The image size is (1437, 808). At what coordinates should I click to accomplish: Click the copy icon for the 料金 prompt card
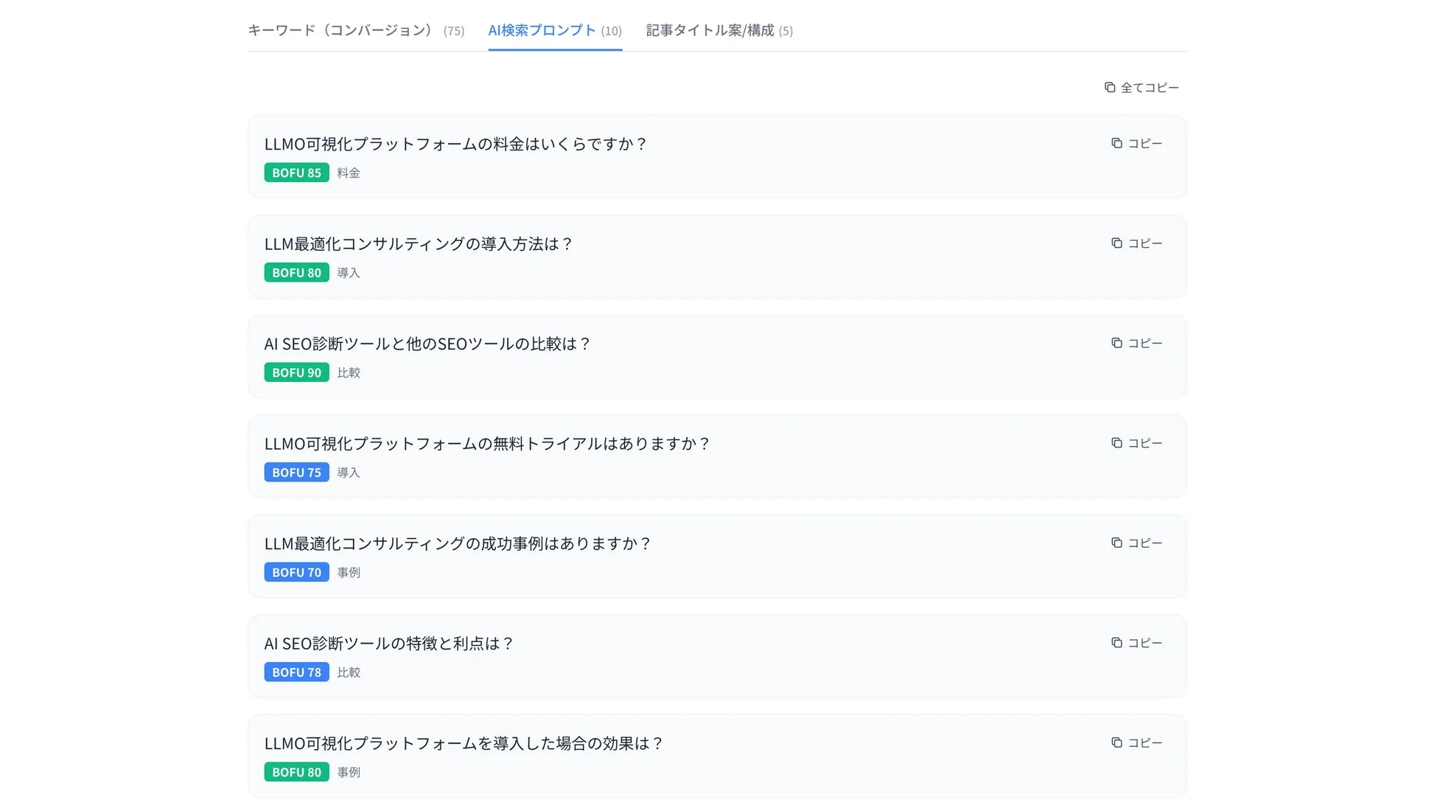pos(1116,143)
